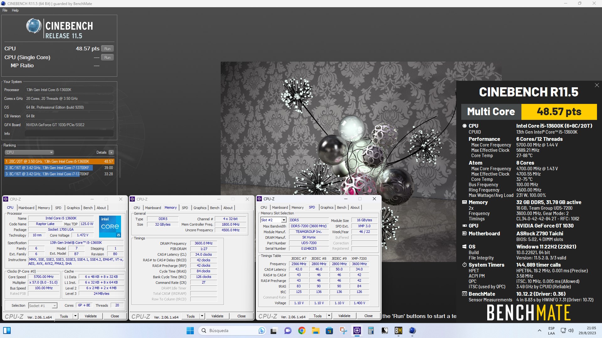
Task: Select the CPU-Z taskbar icon
Action: tap(357, 330)
